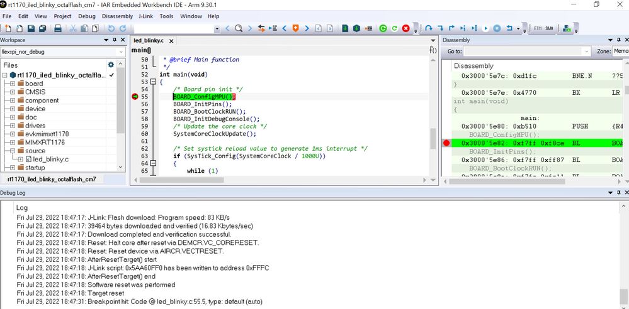
Task: Toggle bookmark with the orange shield icon
Action: click(x=296, y=28)
